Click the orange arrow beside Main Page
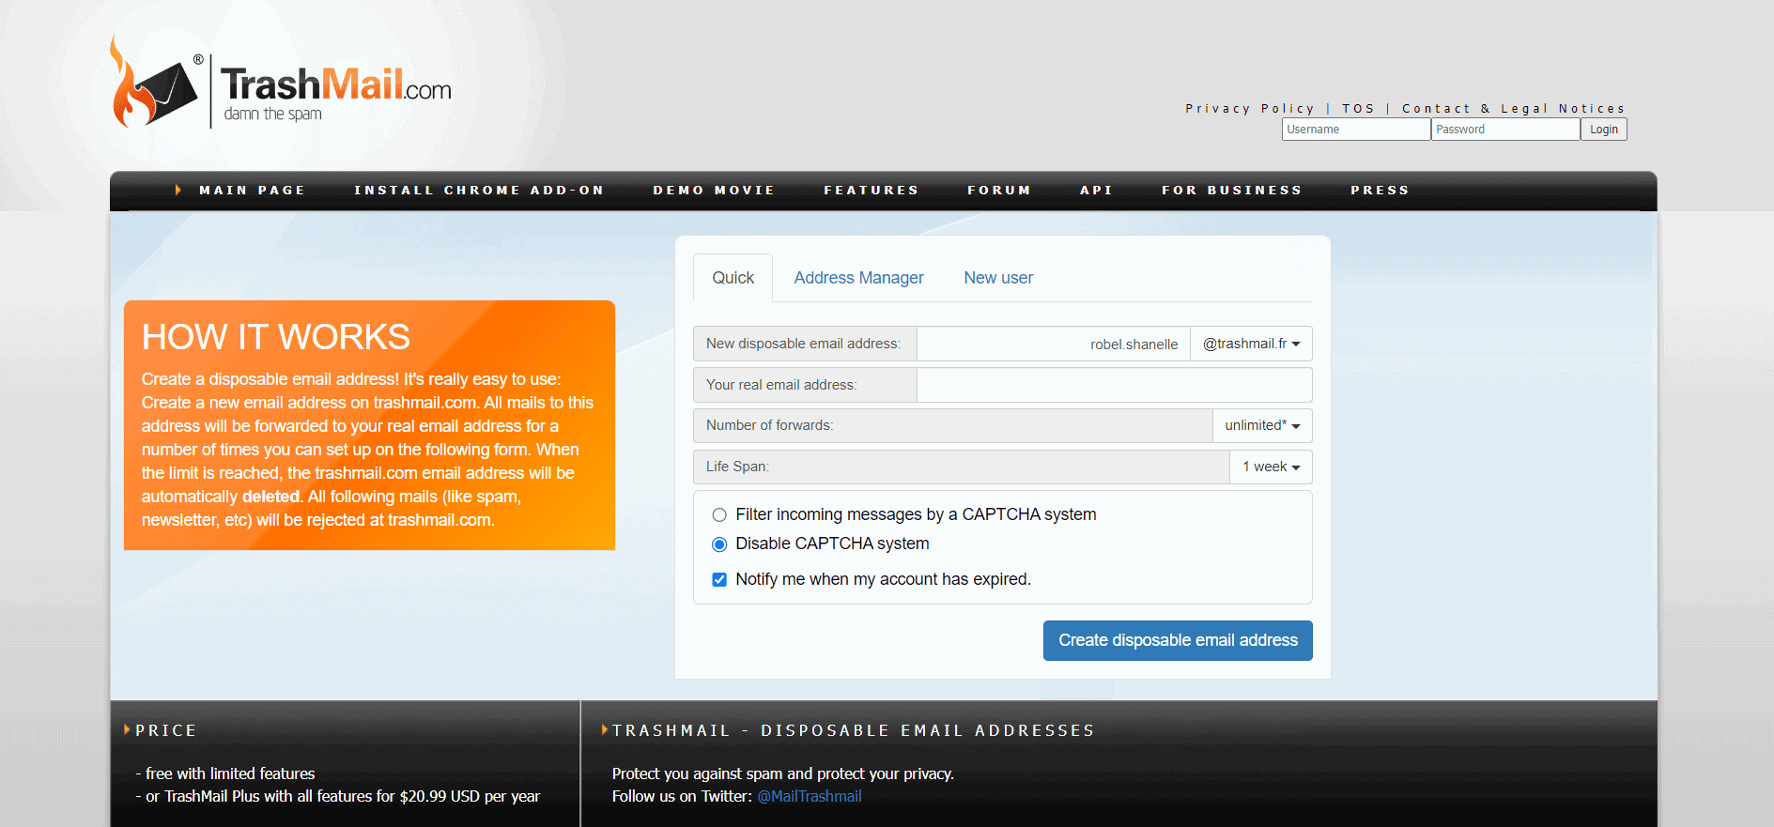The height and width of the screenshot is (827, 1774). (x=178, y=190)
